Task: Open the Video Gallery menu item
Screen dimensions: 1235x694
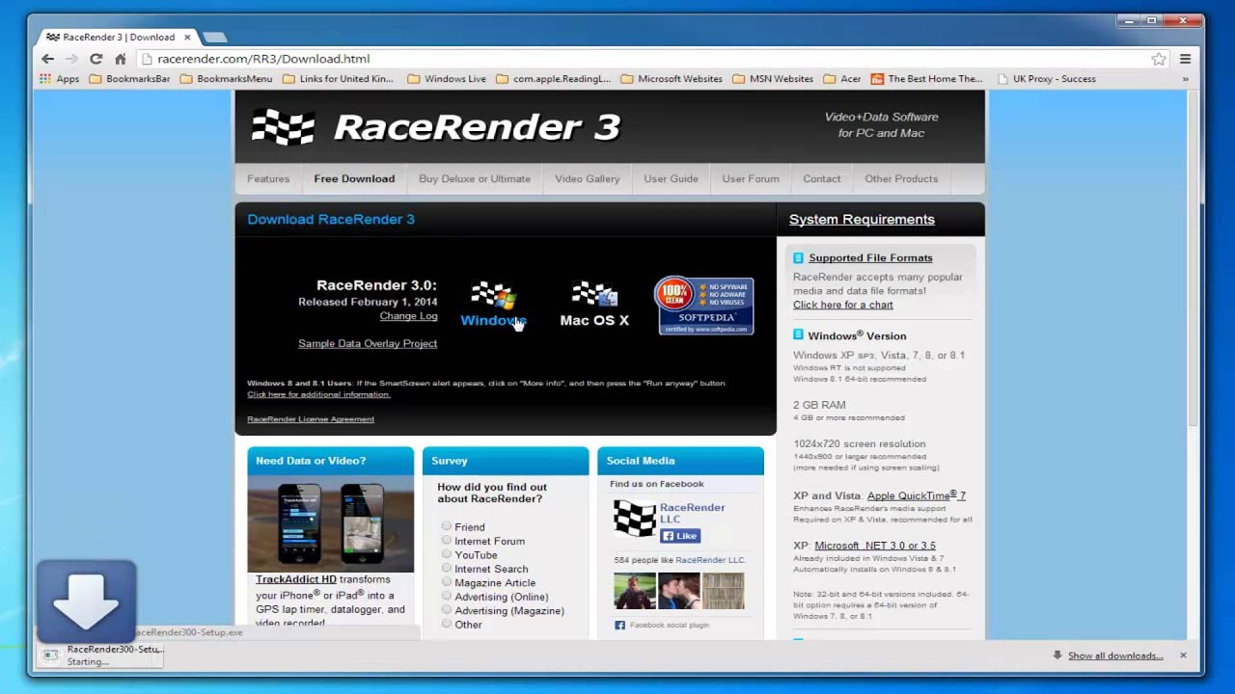Action: click(588, 178)
